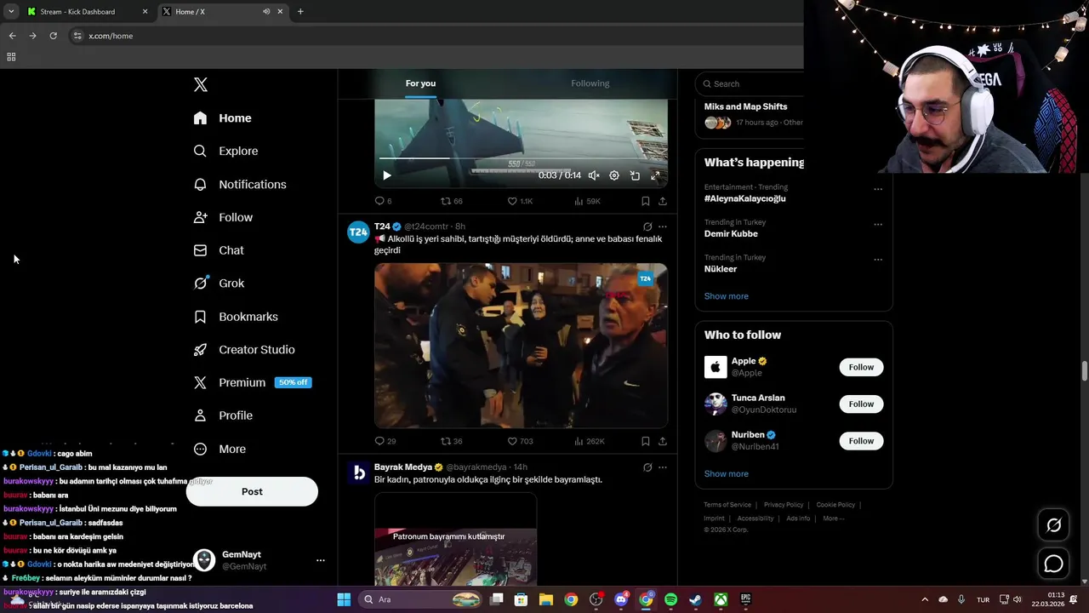Reply to the jet video post

click(x=383, y=201)
